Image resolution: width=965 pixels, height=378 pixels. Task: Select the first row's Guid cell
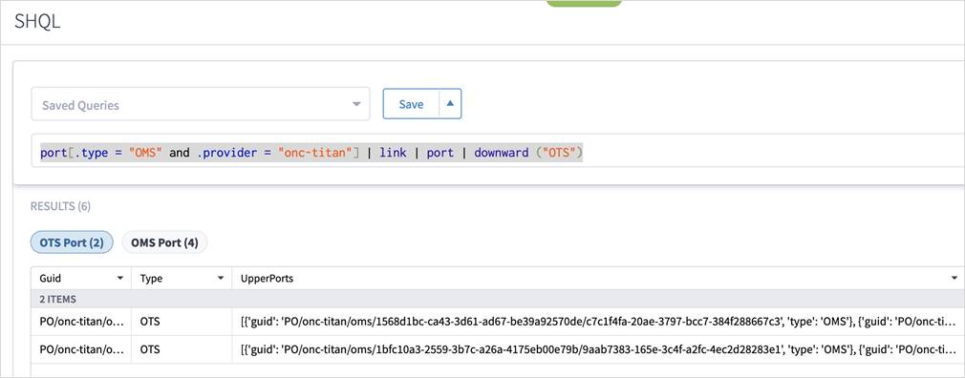tap(81, 322)
